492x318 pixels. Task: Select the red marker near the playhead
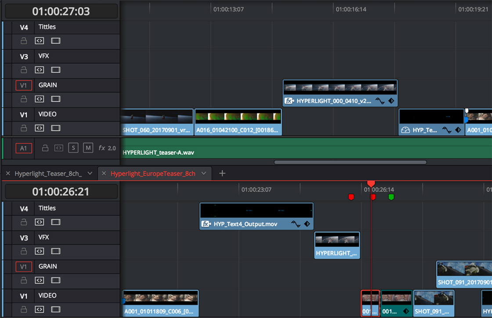tap(373, 197)
